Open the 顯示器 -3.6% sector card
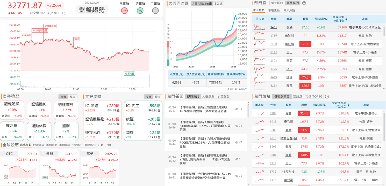This screenshot has width=386, height=186. pos(12,131)
